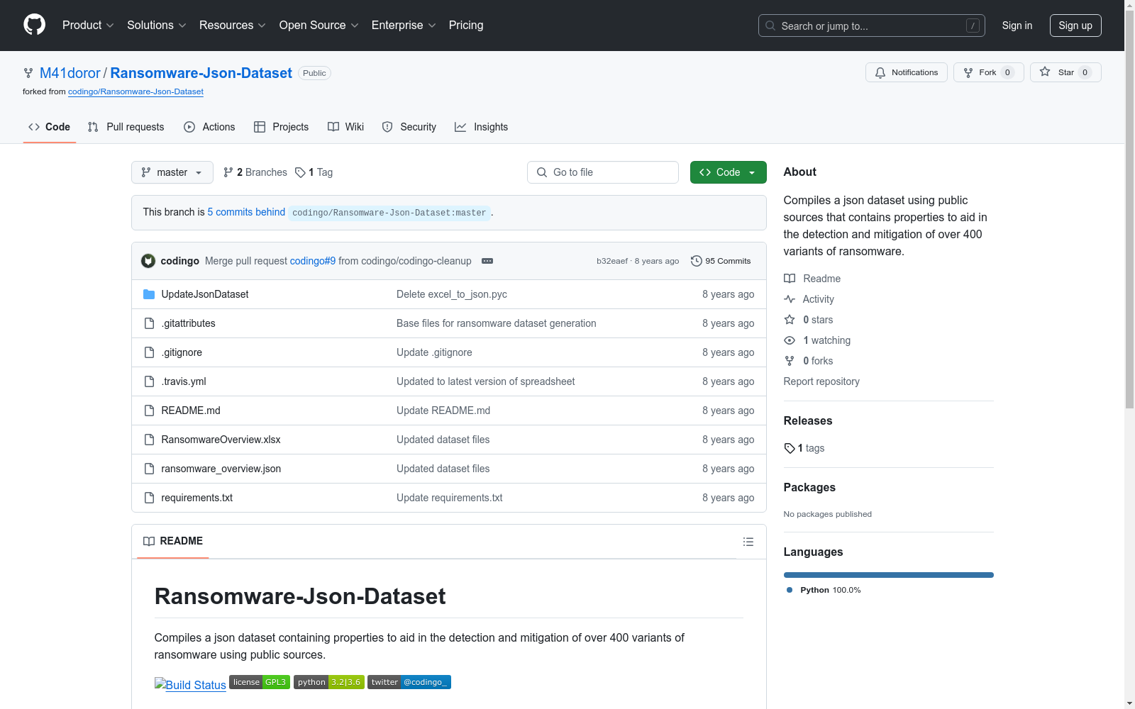Open the M41doror owner profile
The width and height of the screenshot is (1135, 709).
tap(70, 73)
